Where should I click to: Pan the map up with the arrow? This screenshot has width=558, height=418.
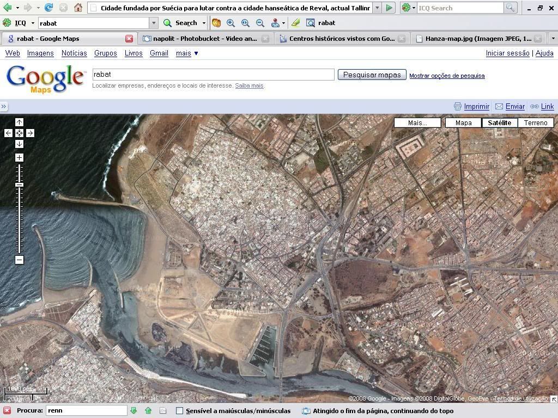tap(19, 122)
